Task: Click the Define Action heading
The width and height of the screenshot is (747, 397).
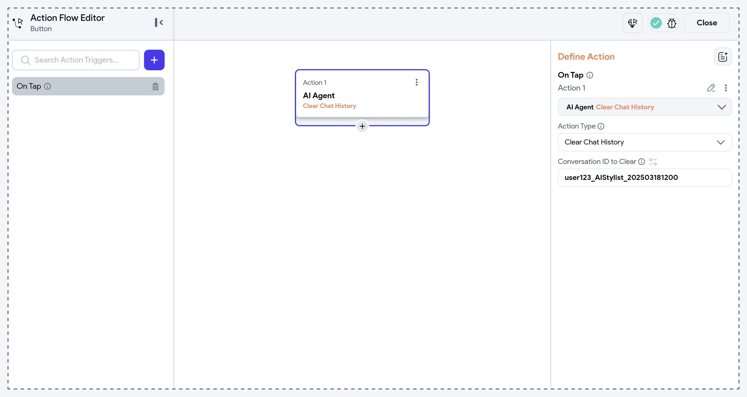Action: (586, 57)
